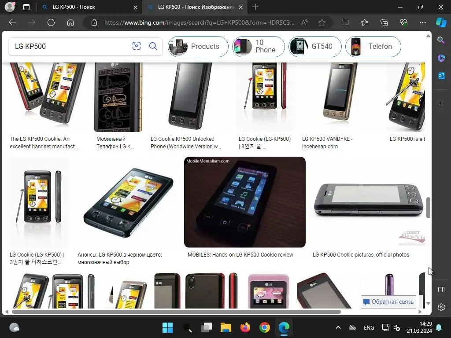Image resolution: width=451 pixels, height=338 pixels.
Task: Open the Windows Start menu
Action: pos(167,327)
